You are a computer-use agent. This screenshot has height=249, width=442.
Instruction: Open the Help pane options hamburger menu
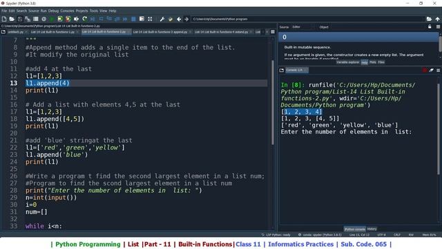438,26
